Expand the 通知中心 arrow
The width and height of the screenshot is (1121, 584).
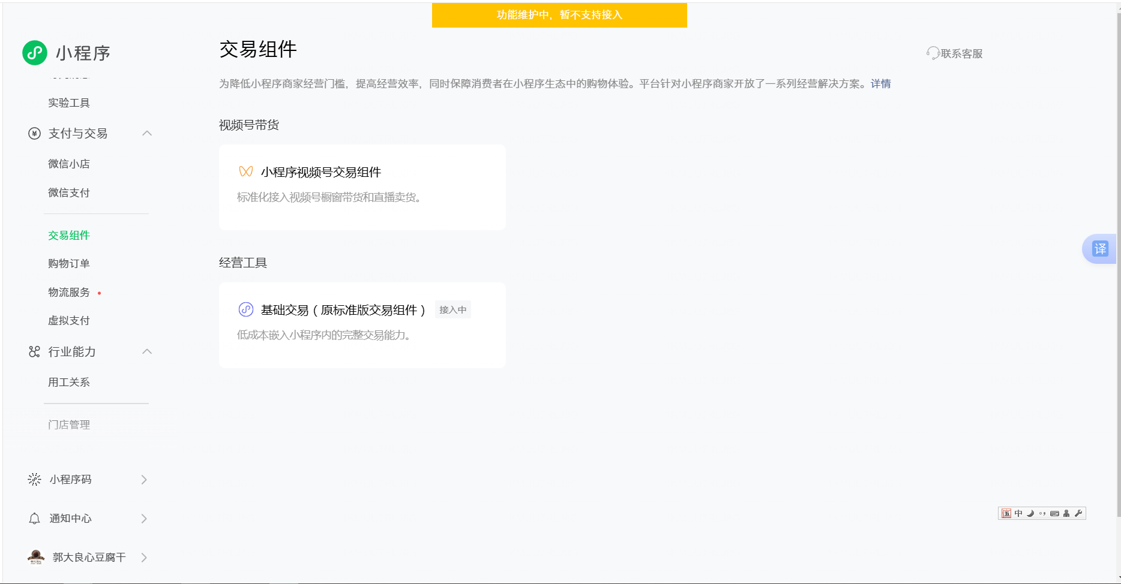click(144, 519)
